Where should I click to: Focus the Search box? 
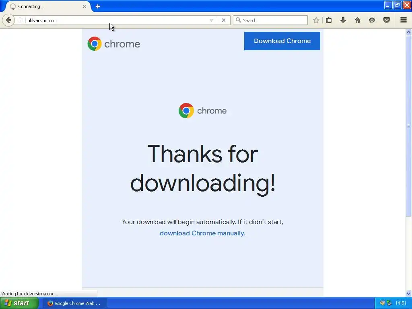pos(270,20)
